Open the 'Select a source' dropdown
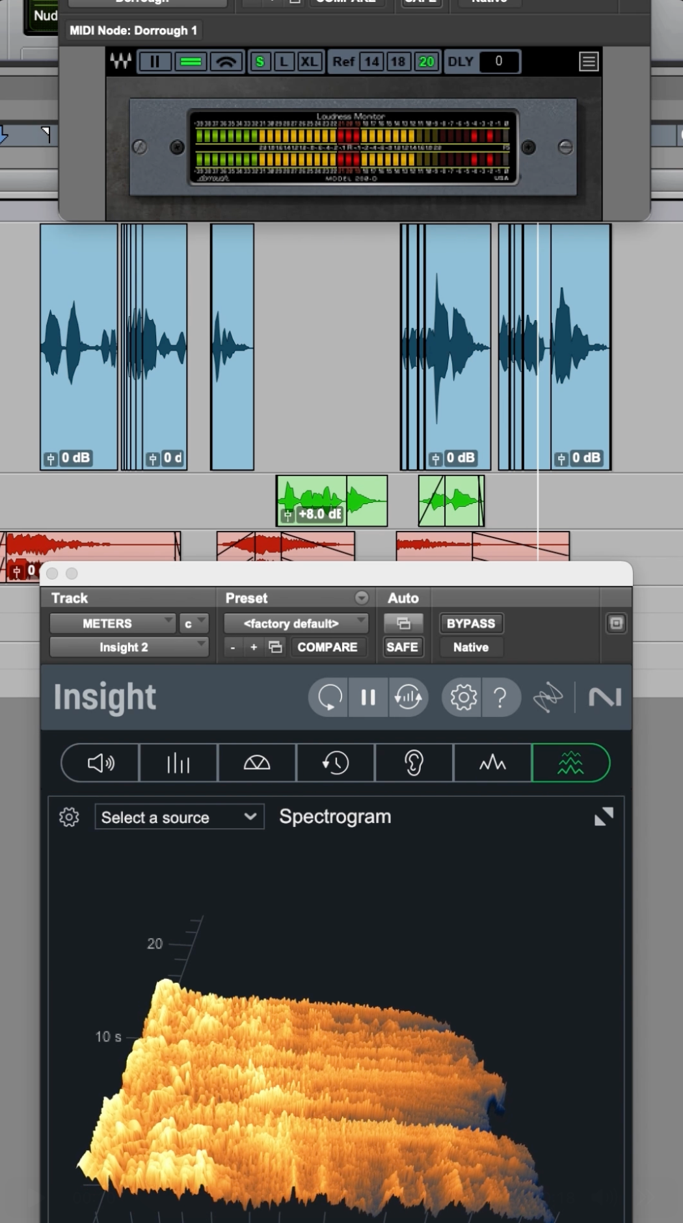Screen dimensions: 683x1223 pyautogui.click(x=179, y=817)
